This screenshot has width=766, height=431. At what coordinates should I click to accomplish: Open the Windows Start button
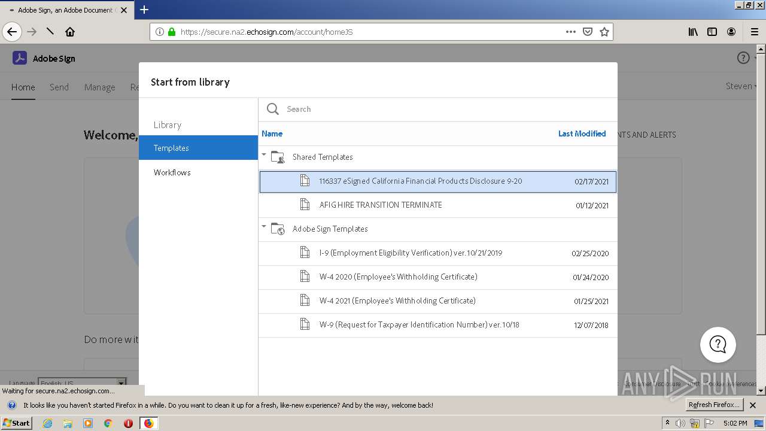[17, 423]
